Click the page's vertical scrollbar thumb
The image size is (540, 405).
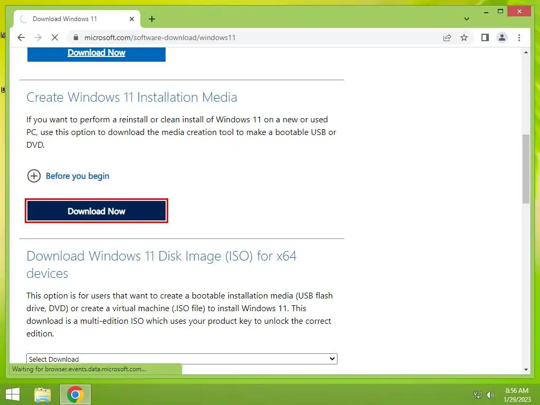click(x=526, y=169)
